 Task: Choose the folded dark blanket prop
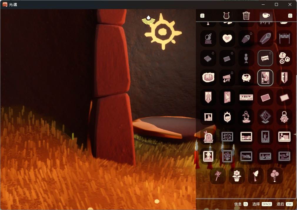(x=208, y=58)
